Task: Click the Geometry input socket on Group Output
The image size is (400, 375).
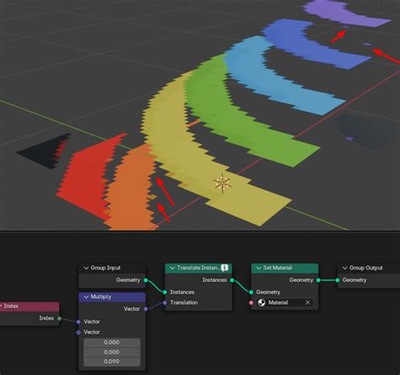Action: tap(338, 280)
